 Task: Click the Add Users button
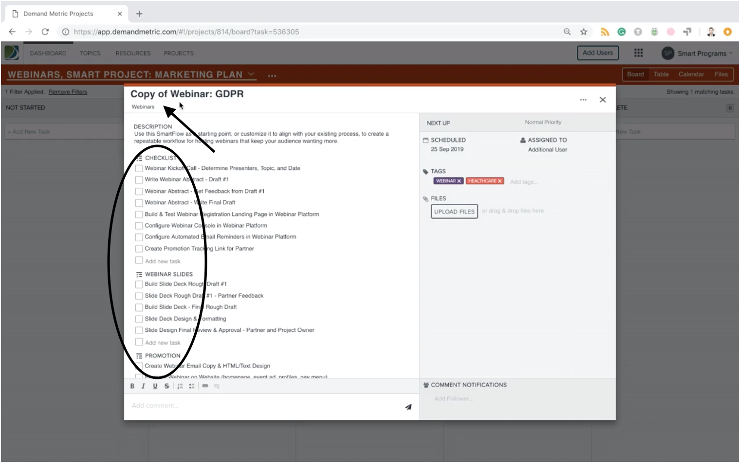click(598, 53)
